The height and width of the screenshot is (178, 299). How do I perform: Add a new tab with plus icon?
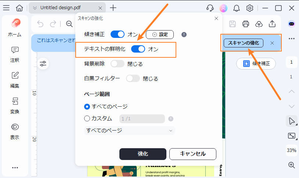click(x=113, y=8)
